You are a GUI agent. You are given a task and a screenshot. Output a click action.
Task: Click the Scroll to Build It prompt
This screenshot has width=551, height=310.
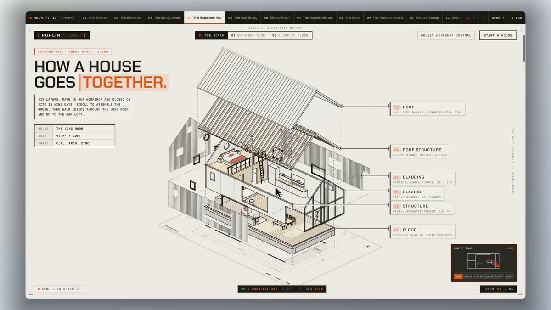pos(59,289)
